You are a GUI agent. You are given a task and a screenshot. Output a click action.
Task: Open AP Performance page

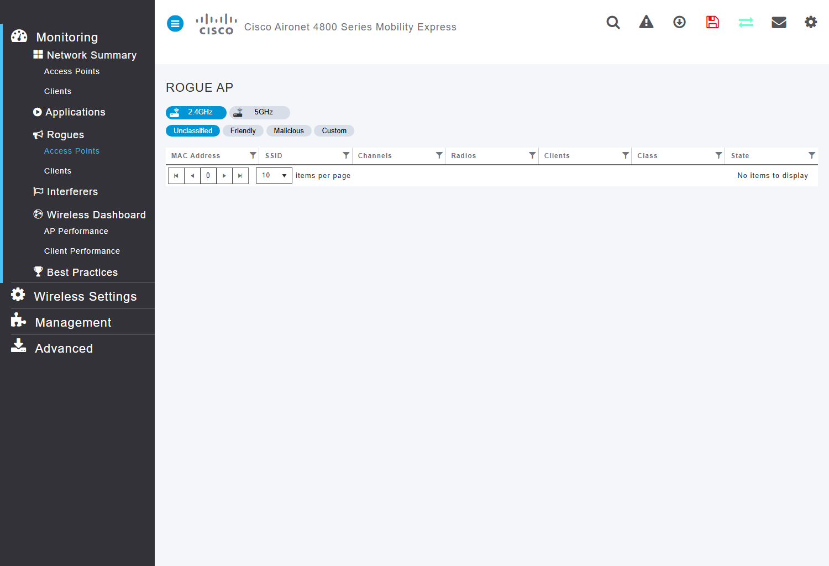pyautogui.click(x=76, y=231)
